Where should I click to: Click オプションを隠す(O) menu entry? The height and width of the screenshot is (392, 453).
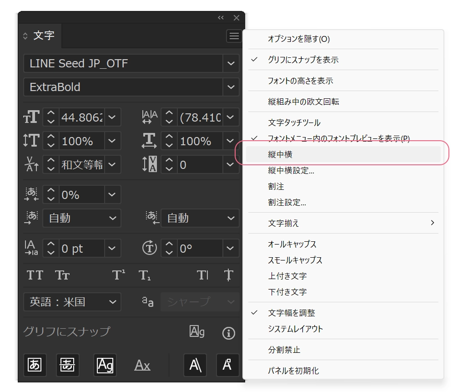(298, 39)
